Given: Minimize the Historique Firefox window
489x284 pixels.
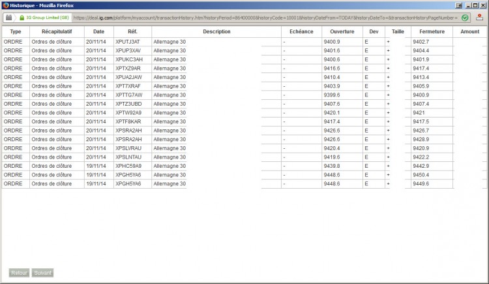Looking at the screenshot, I should coord(467,5).
